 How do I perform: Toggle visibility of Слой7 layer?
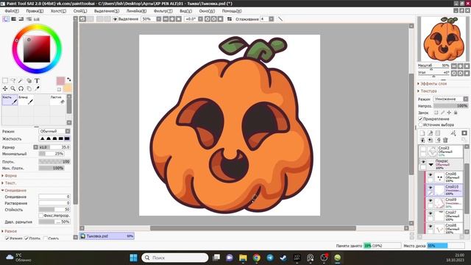coord(430,213)
